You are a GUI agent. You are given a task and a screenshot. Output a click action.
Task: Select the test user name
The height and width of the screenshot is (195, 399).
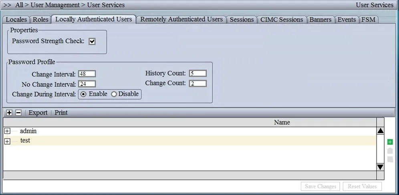(x=25, y=140)
